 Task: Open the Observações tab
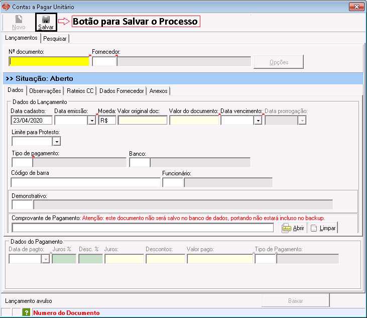[x=45, y=91]
